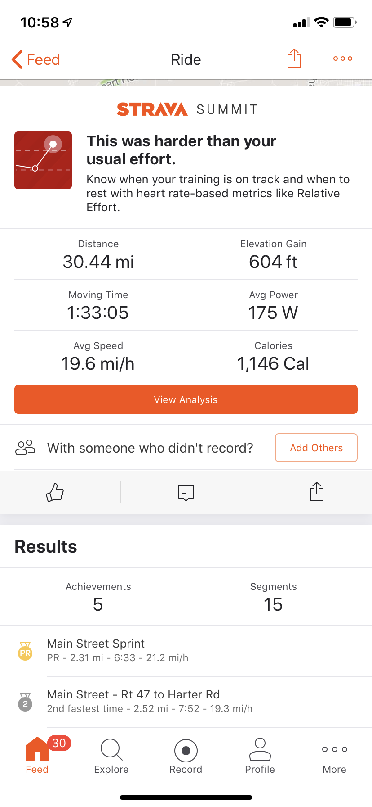Tap the share icon in the top bar
Screen dimensions: 372x807
[294, 59]
